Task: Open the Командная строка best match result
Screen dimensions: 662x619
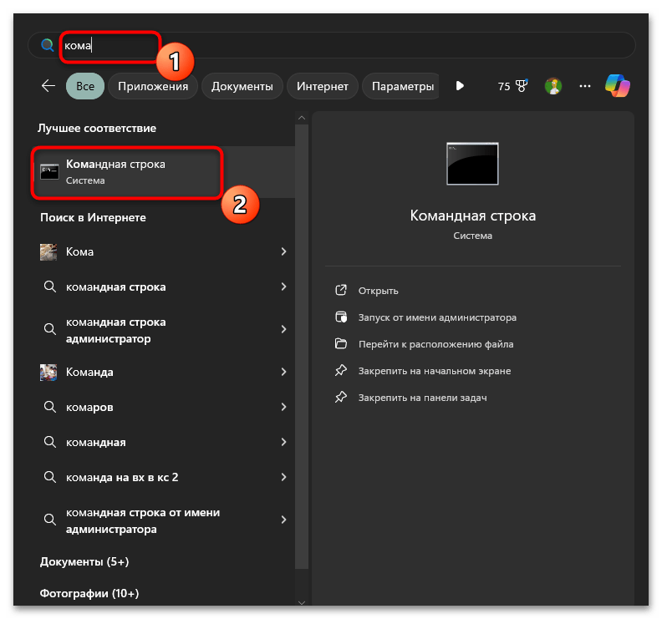Action: point(163,172)
